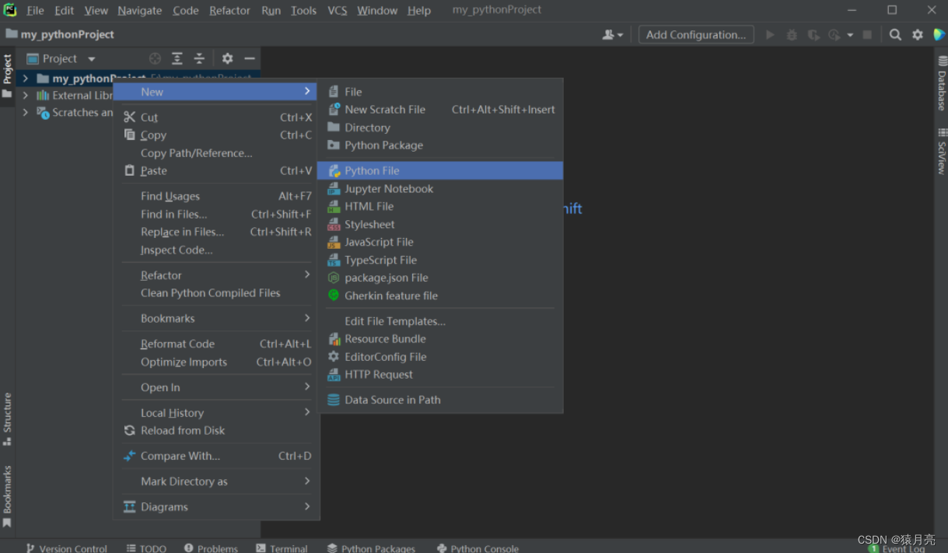Expand Scratches and Consoles node

coord(26,113)
